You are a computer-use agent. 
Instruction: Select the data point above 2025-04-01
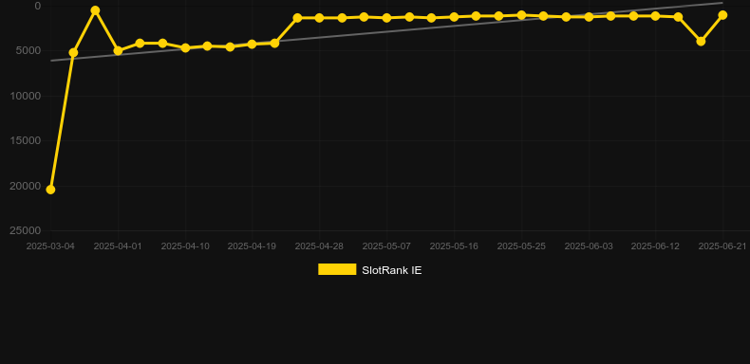tap(118, 50)
